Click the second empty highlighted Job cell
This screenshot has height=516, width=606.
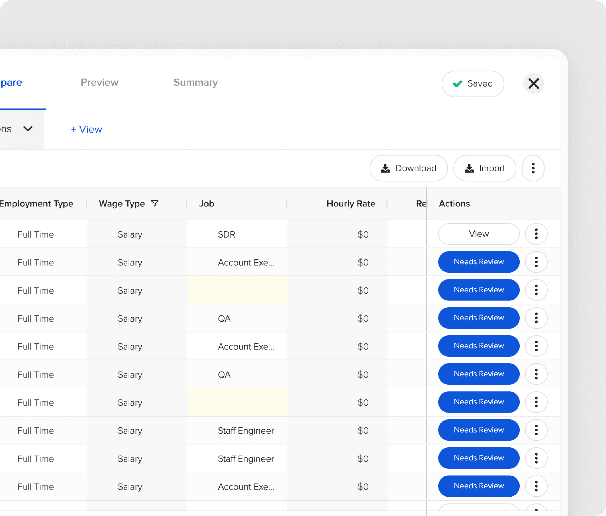pyautogui.click(x=237, y=402)
